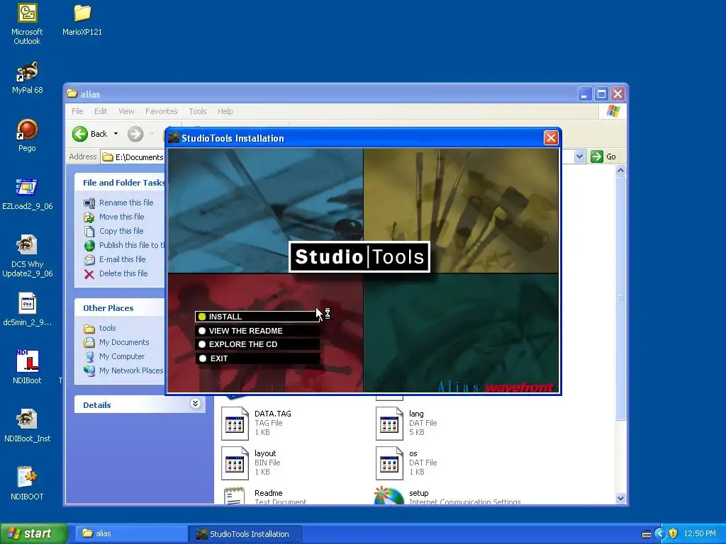Choose VIEW THE README option
The height and width of the screenshot is (544, 726).
coord(257,331)
